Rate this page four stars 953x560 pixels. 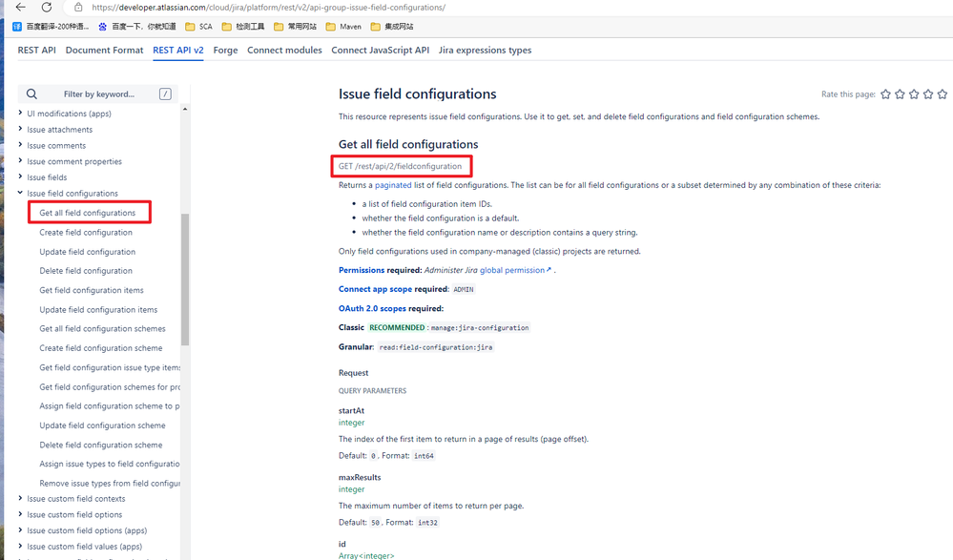(x=928, y=94)
